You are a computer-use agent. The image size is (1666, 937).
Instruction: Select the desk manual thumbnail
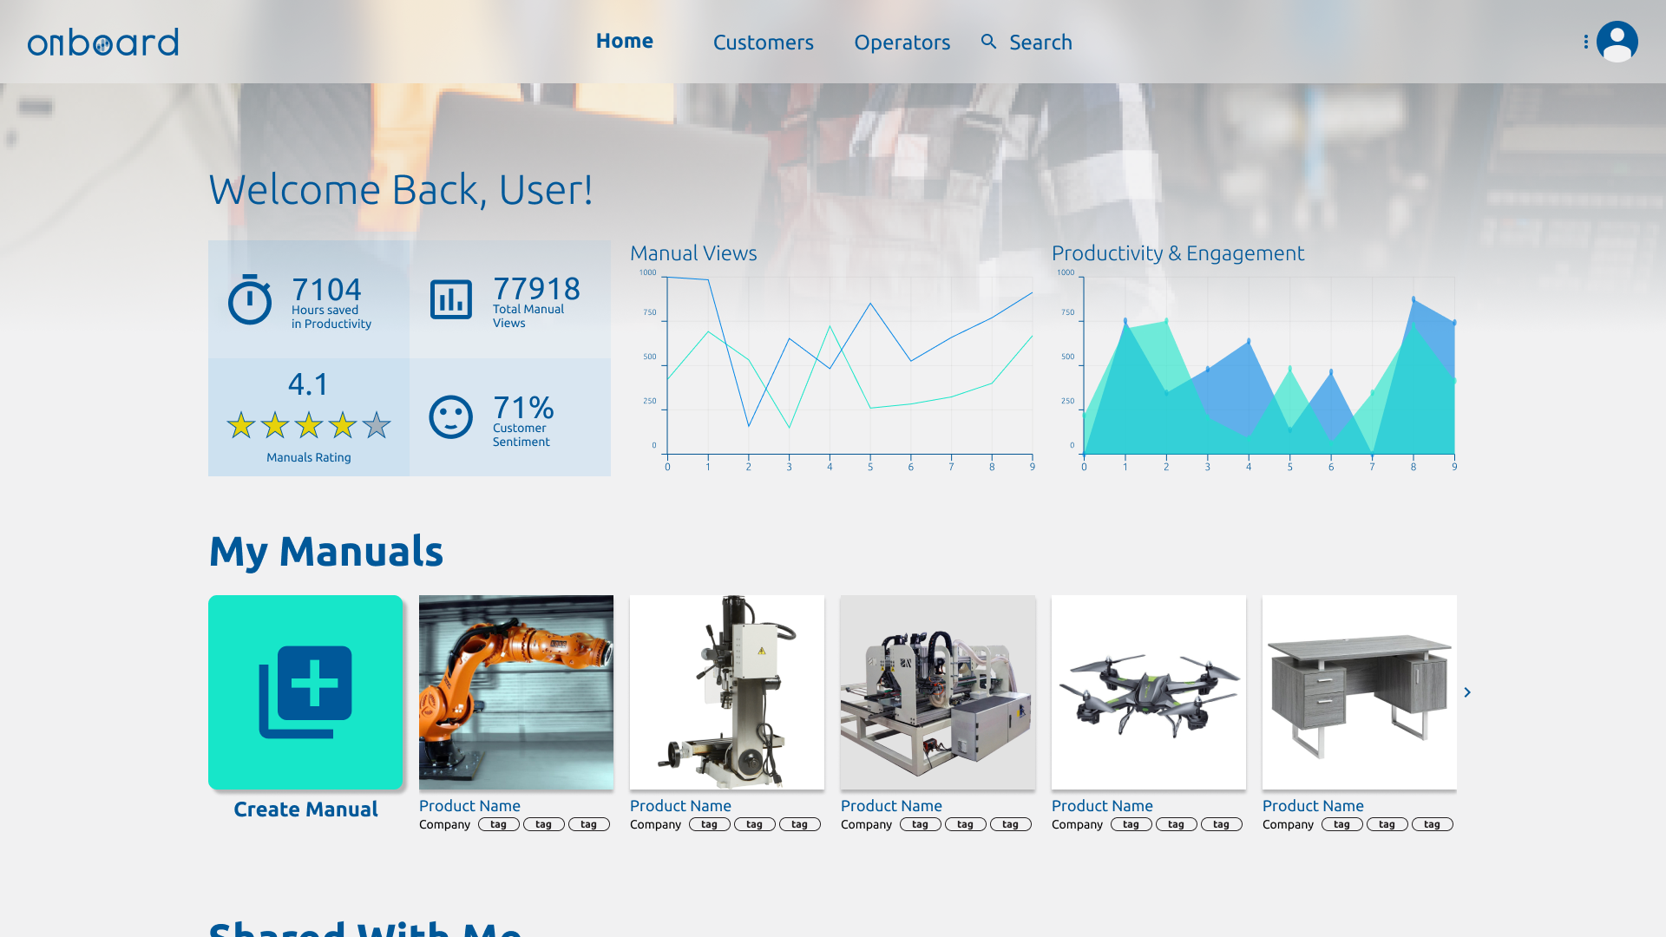coord(1359,691)
